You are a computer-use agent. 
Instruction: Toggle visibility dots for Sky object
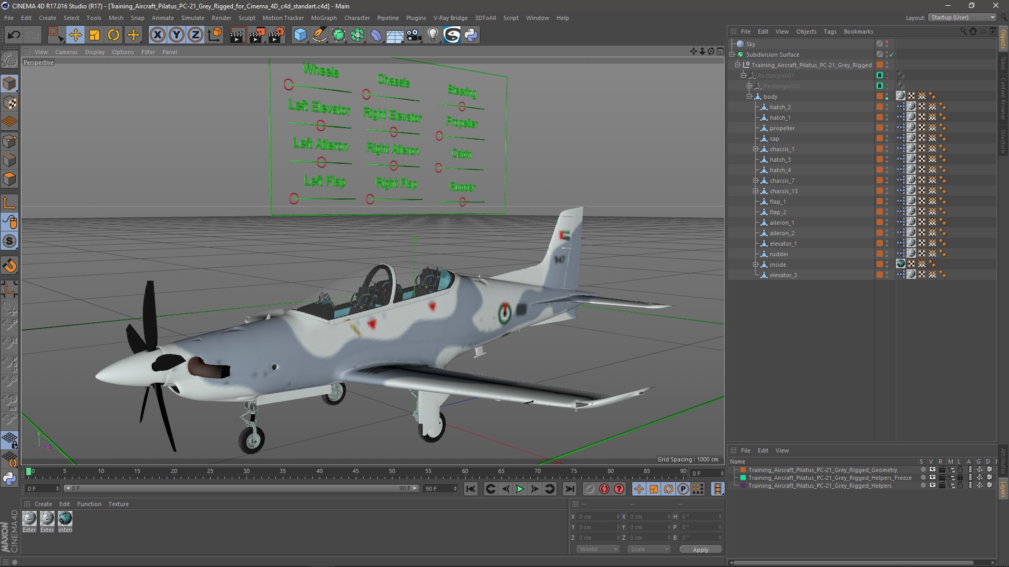pyautogui.click(x=887, y=44)
